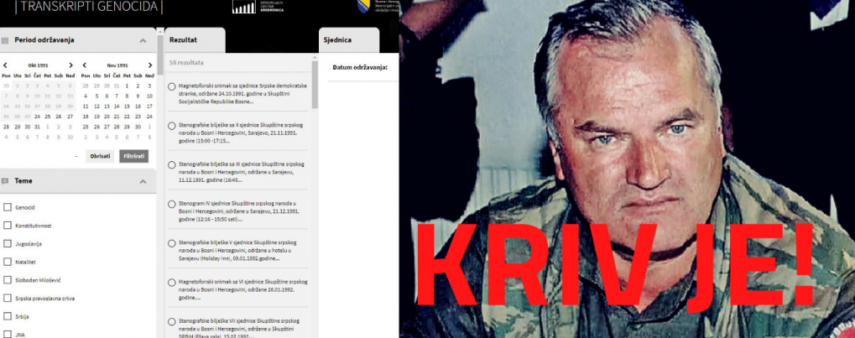Select 15 November 1991 date
The image size is (855, 338).
coord(127,107)
